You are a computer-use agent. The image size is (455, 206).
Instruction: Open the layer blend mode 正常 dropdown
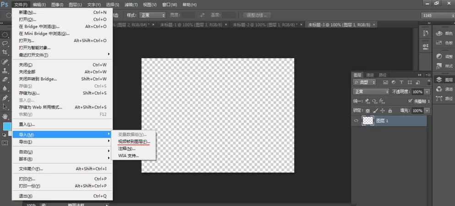pyautogui.click(x=371, y=92)
